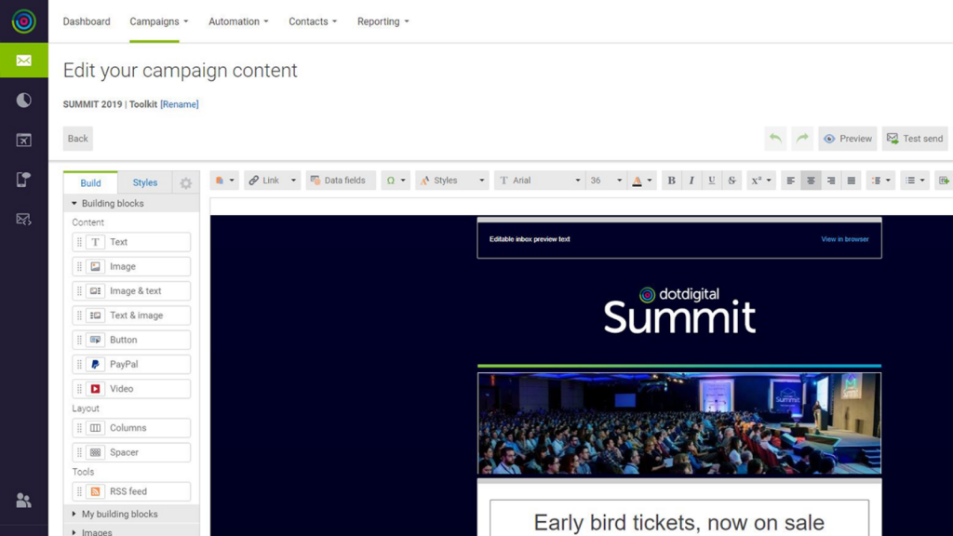
Task: Toggle italic formatting
Action: [691, 180]
